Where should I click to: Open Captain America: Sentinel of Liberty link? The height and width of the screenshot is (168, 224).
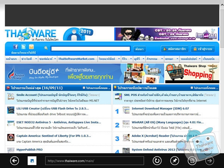click(54, 136)
